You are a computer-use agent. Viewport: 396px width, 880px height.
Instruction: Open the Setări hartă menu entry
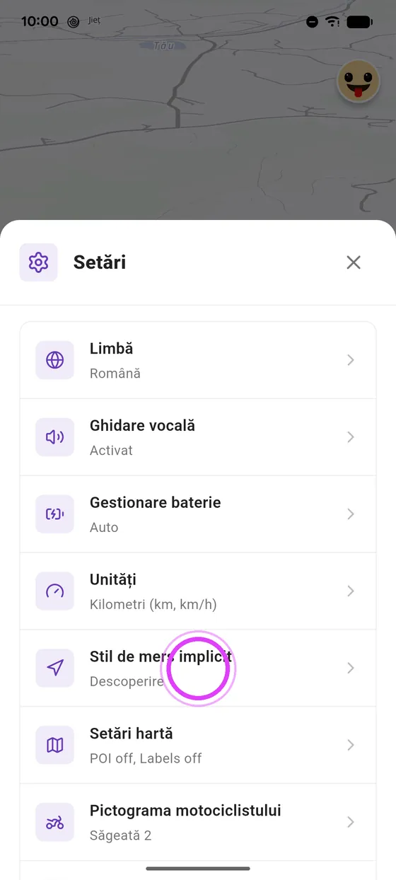[x=198, y=745]
